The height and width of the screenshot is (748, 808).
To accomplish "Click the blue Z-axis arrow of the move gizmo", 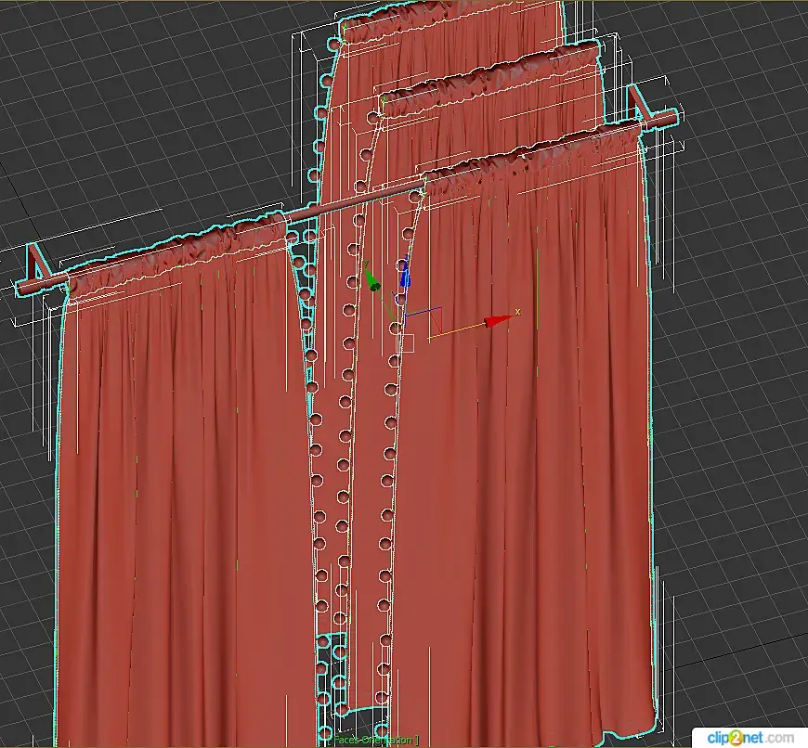I will 405,274.
